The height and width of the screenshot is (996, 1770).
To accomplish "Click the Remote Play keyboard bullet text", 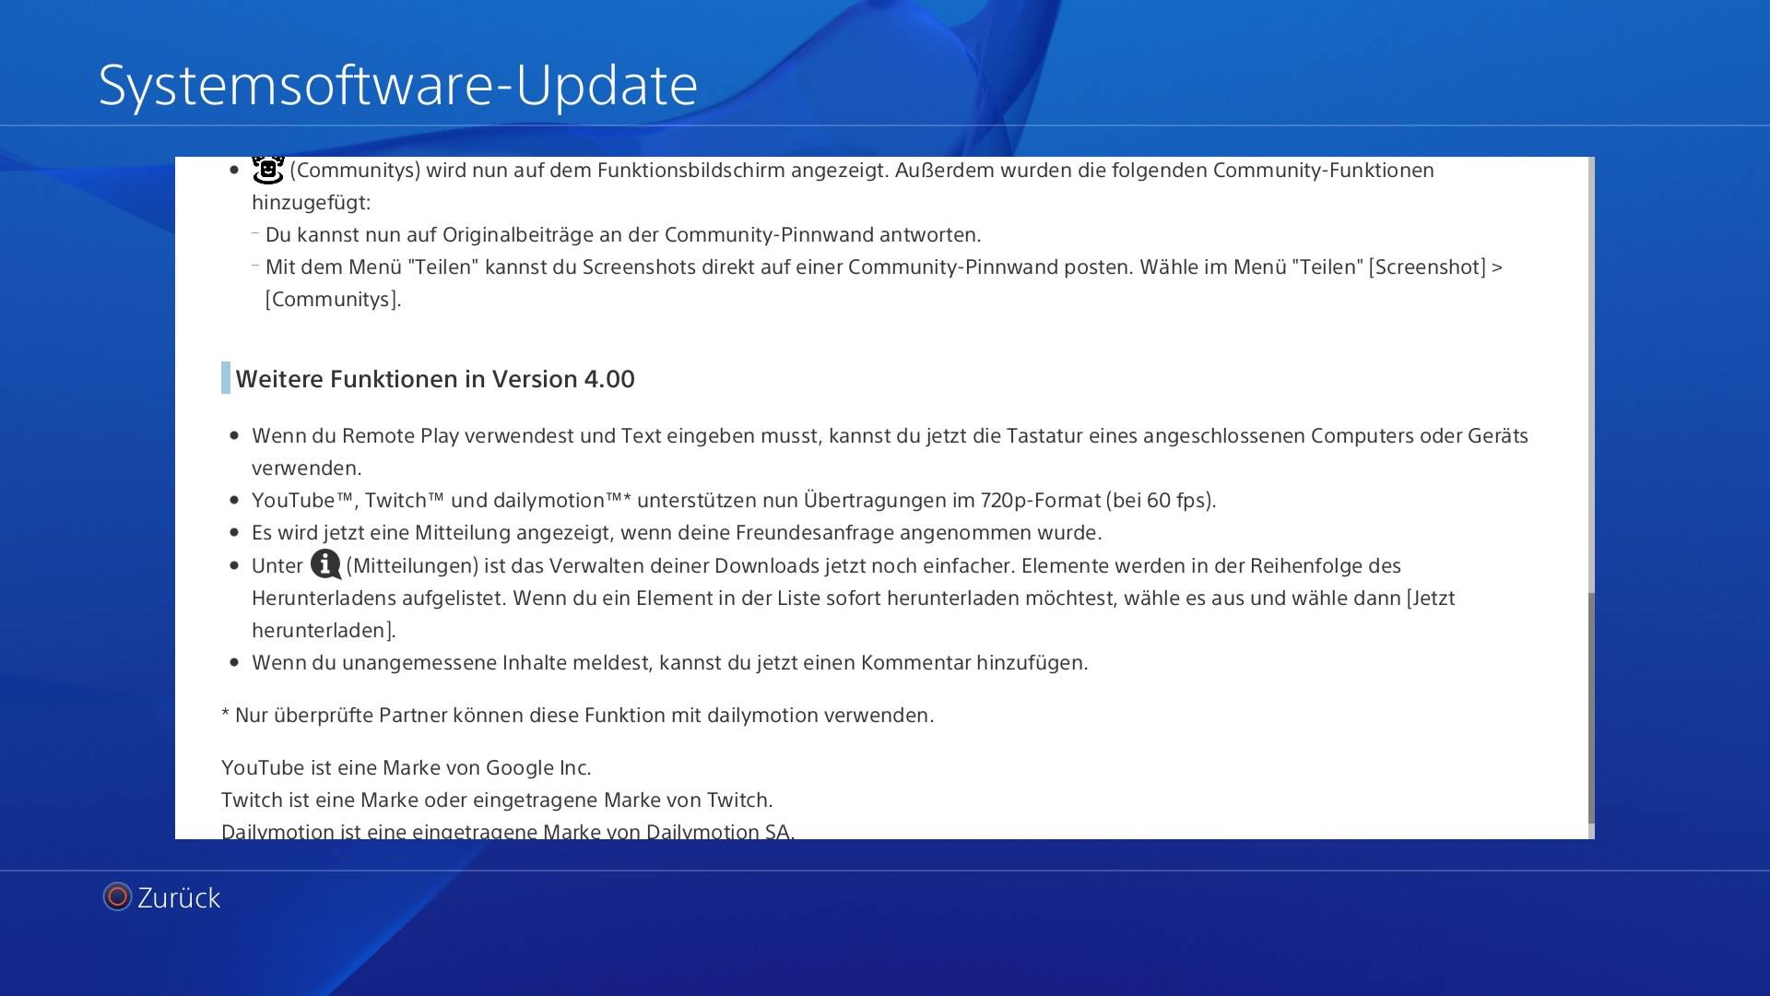I will click(x=890, y=452).
